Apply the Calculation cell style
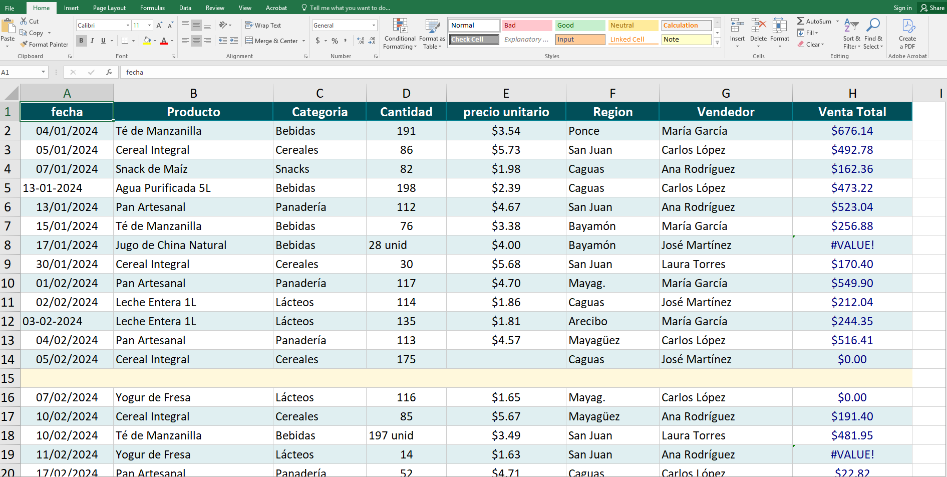947x477 pixels. click(x=686, y=25)
